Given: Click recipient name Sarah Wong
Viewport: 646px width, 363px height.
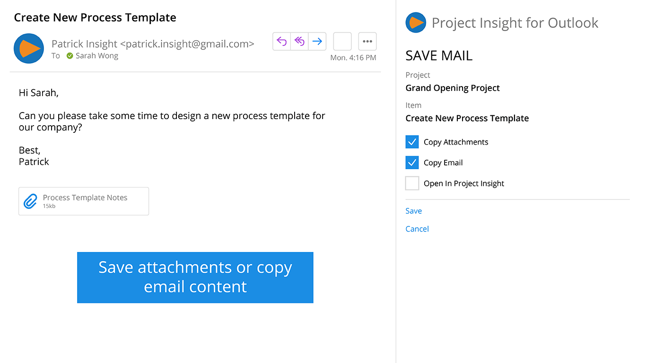Looking at the screenshot, I should (97, 56).
